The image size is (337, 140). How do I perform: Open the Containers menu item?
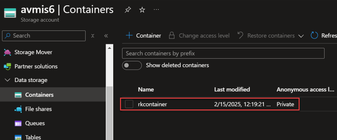click(39, 95)
